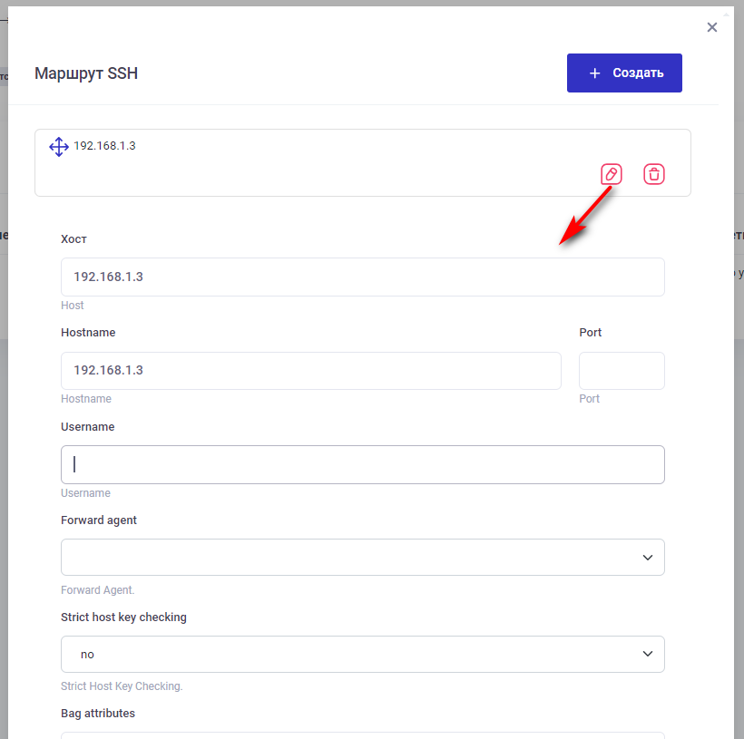Close the Маршрут SSH dialog with X
The width and height of the screenshot is (744, 739).
click(x=712, y=27)
